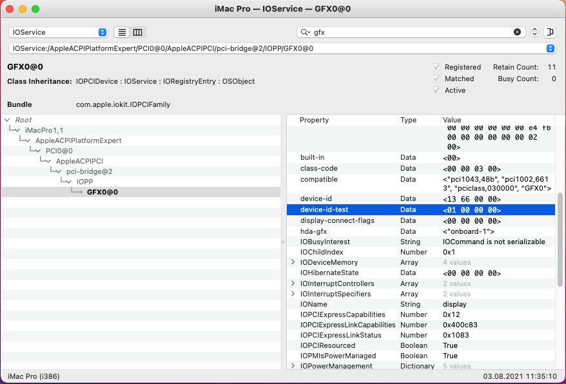
Task: Expand the IOInterruptControllers array
Action: (293, 283)
